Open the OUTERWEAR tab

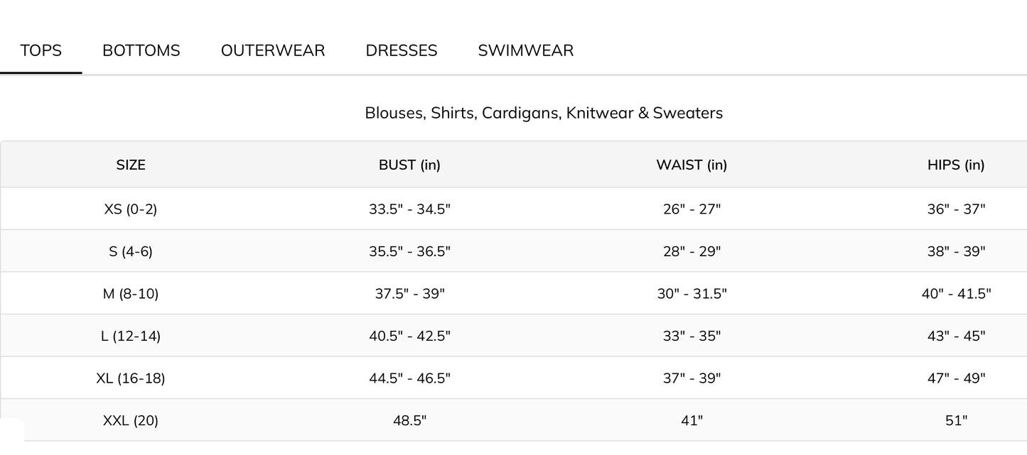click(273, 50)
